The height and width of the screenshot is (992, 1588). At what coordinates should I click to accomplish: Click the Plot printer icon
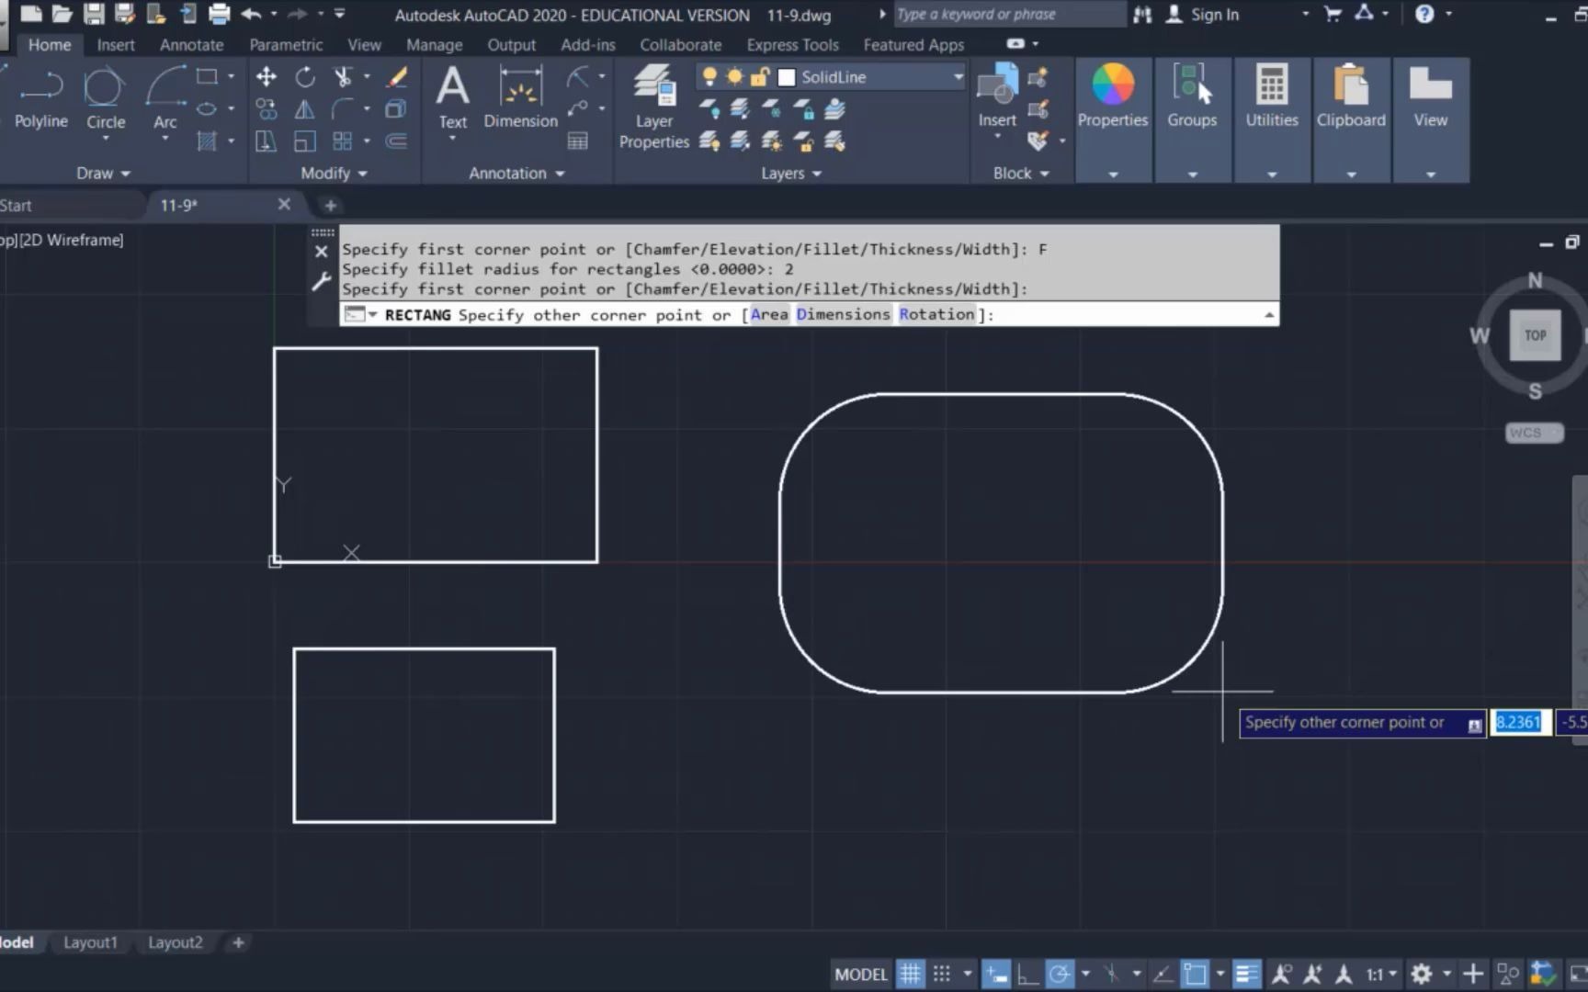tap(219, 14)
